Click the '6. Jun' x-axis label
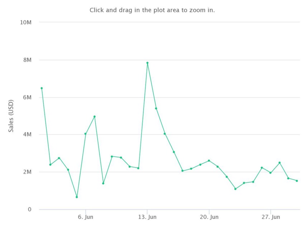 (86, 217)
